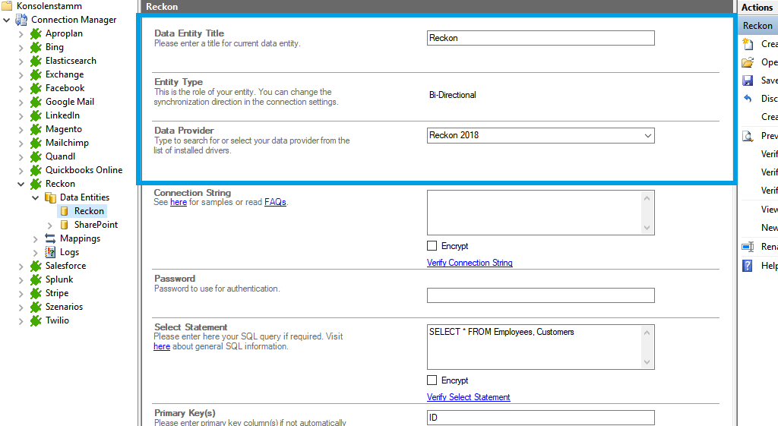778x426 pixels.
Task: Enable Encrypt checkbox under Connection String
Action: point(432,246)
